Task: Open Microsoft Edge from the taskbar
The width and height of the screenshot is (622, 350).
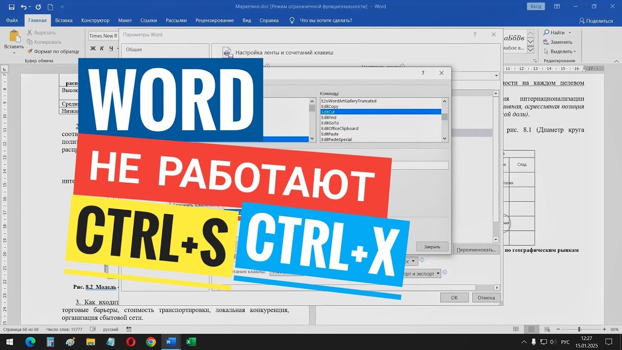Action: tap(30, 342)
